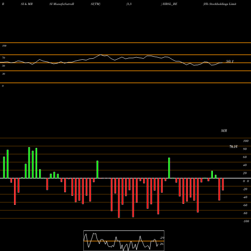Click the '26' value in mini chart
This screenshot has width=251, height=251.
tap(162, 244)
